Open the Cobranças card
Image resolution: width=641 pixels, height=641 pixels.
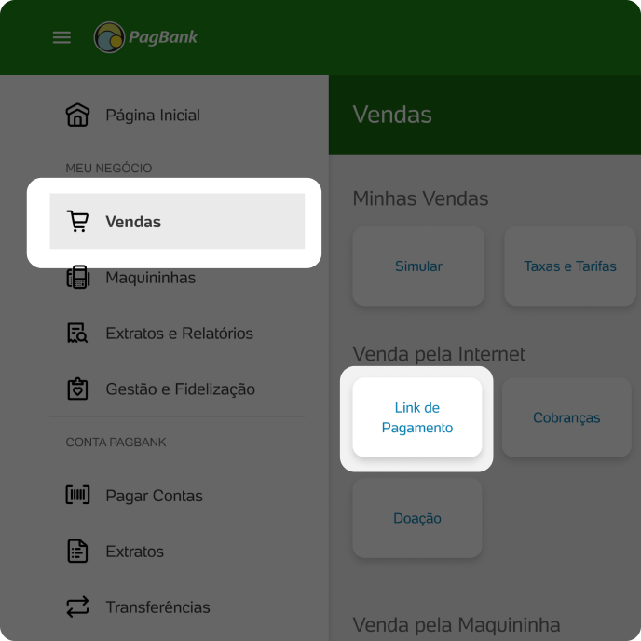(x=566, y=417)
